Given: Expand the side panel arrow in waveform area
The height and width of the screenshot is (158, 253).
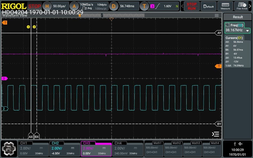Looking at the screenshot, I should (215, 134).
